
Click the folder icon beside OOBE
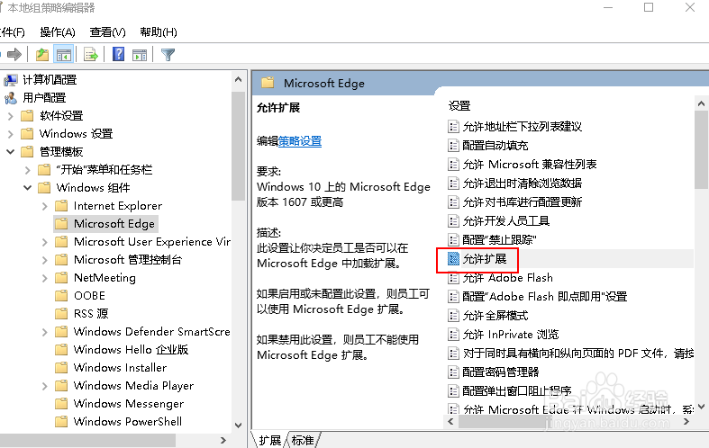[61, 296]
